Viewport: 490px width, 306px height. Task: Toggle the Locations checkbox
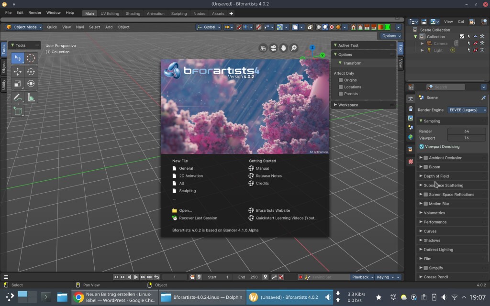(341, 87)
